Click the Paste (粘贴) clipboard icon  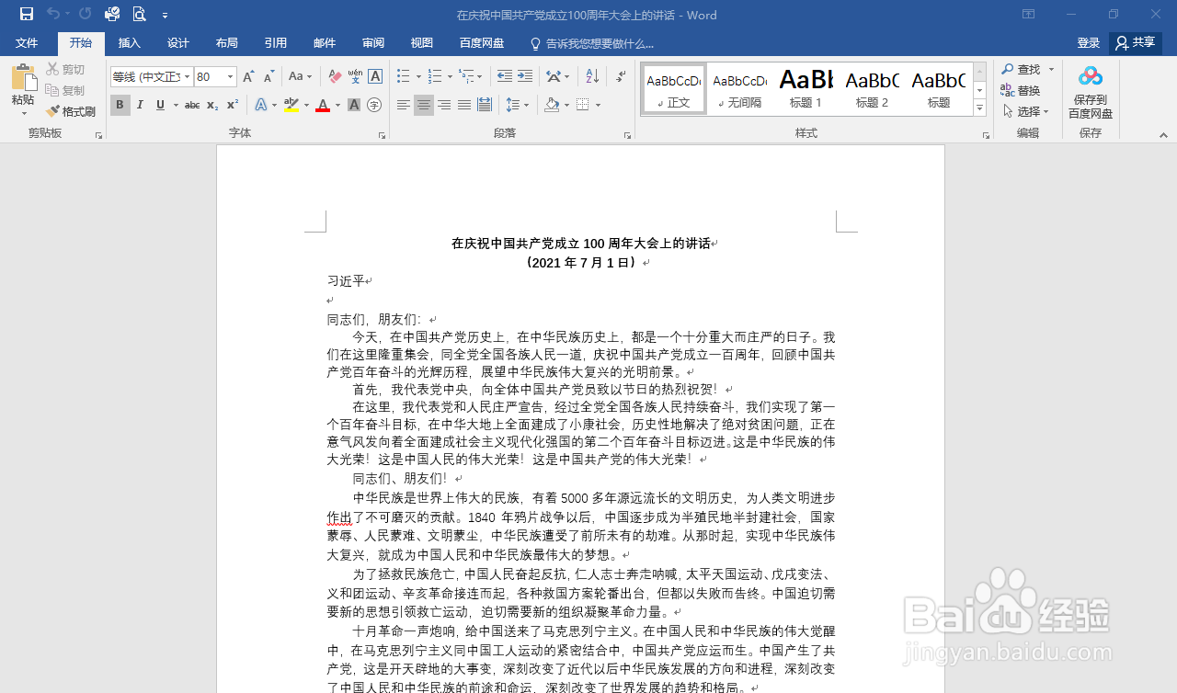click(24, 79)
